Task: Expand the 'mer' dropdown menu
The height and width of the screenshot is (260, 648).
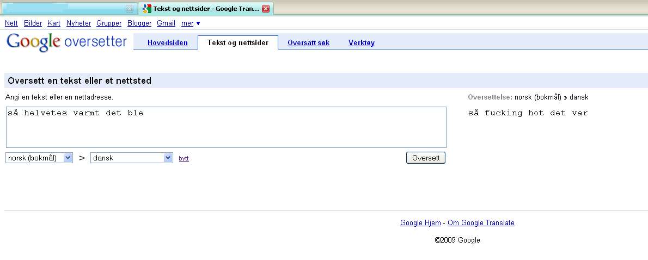Action: click(191, 23)
